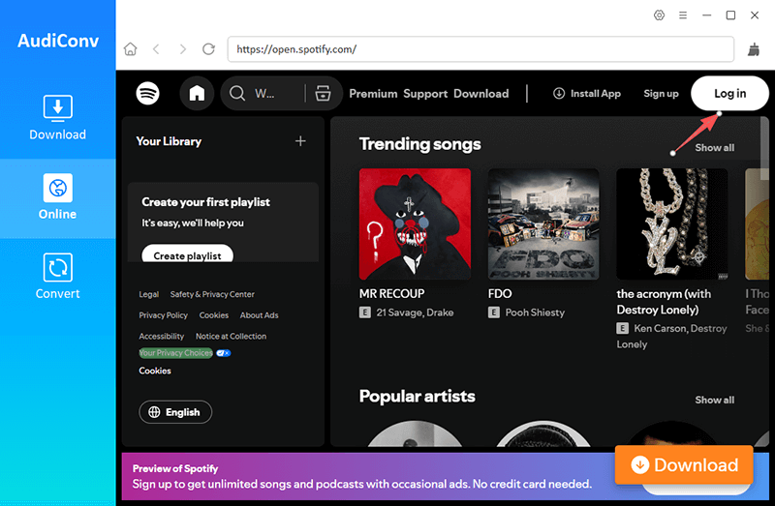Click the clean-up broom icon
Image resolution: width=775 pixels, height=506 pixels.
tap(754, 49)
